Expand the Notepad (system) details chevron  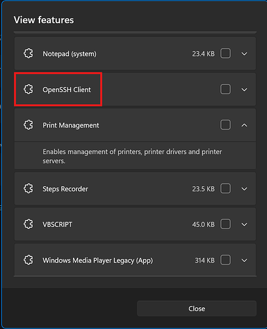pos(244,54)
